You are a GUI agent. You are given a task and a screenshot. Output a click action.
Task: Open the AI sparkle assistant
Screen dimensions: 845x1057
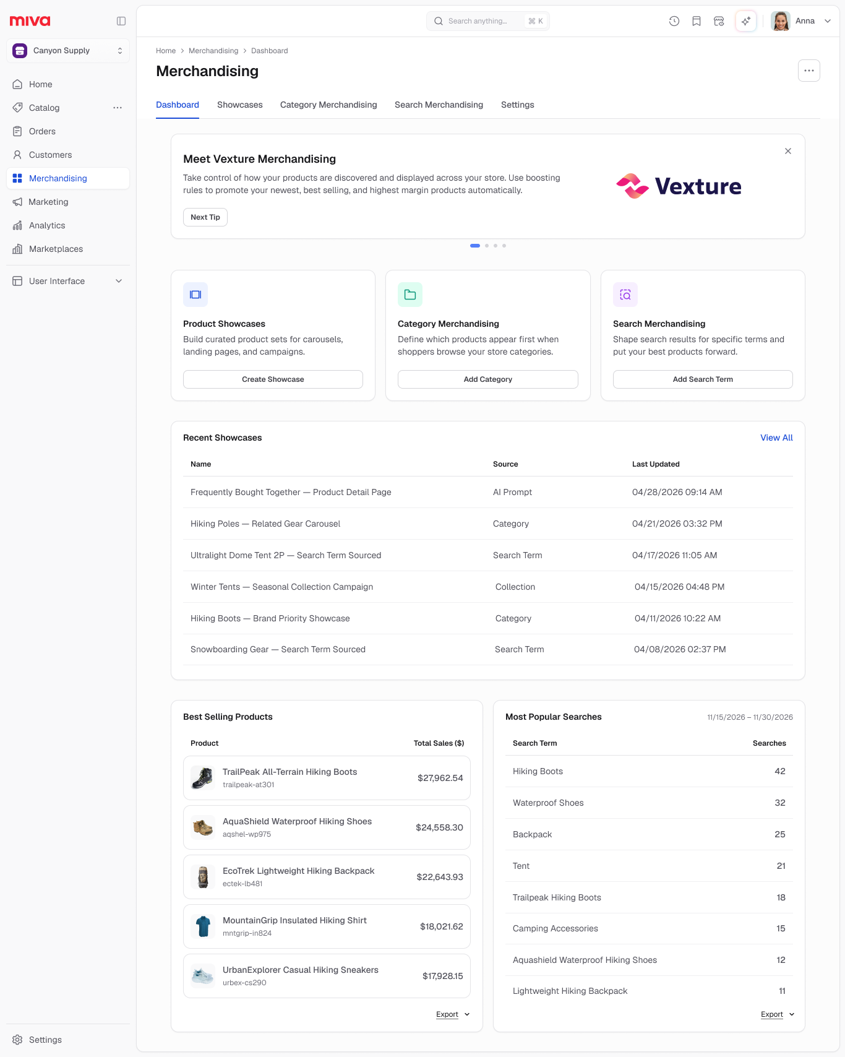[x=746, y=21]
